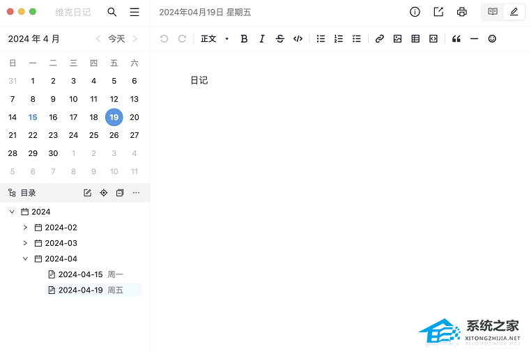Select the 2024-02 tree label
531x351 pixels.
(61, 228)
